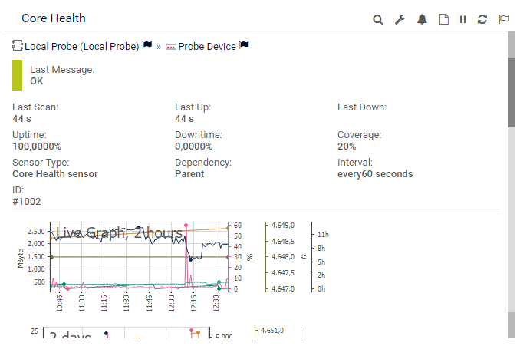Viewport: 520px width, 346px height.
Task: Click the 'Core Health sensor' type value
Action: coord(55,174)
